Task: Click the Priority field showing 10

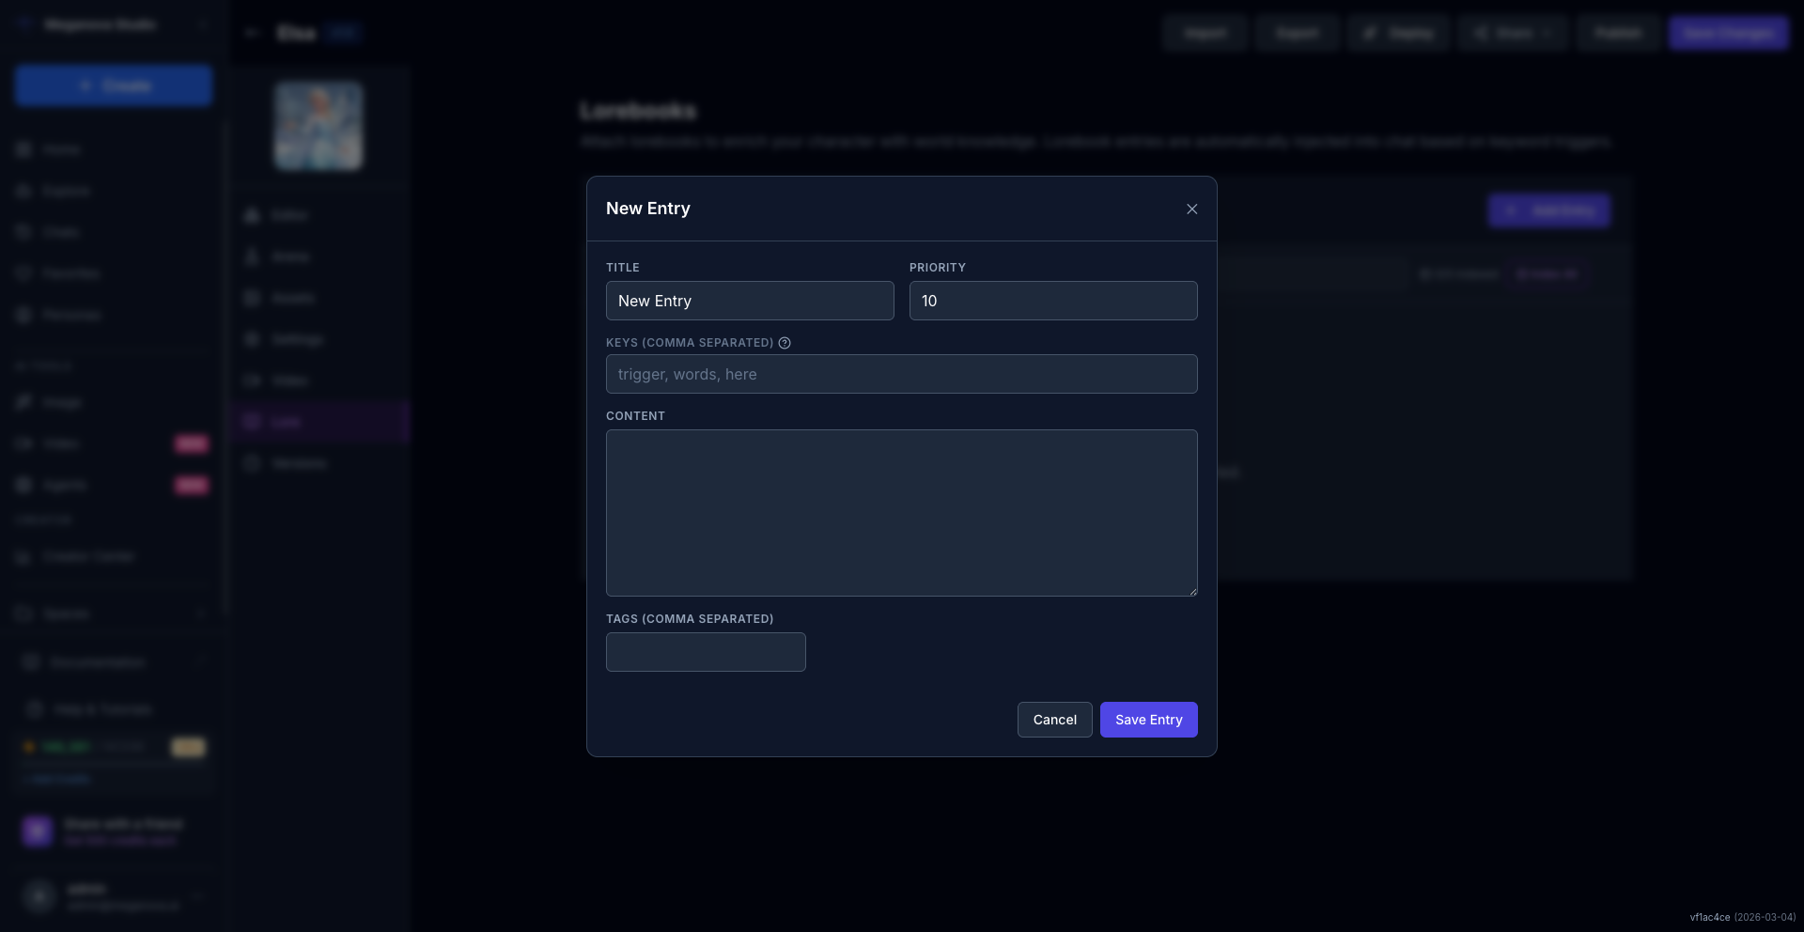Action: (1052, 301)
